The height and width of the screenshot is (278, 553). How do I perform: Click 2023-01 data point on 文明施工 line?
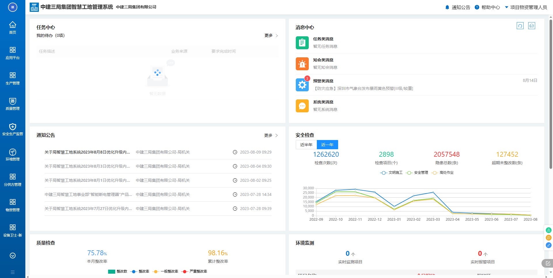pos(394,206)
